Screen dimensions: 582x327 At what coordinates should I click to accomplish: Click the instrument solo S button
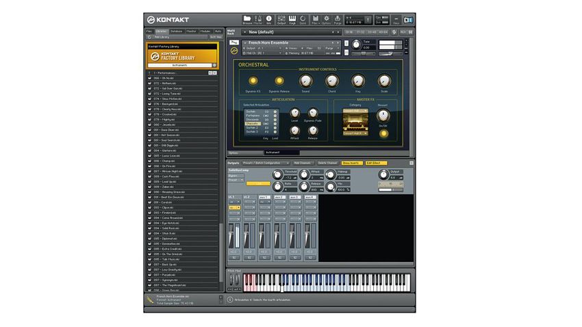(346, 43)
